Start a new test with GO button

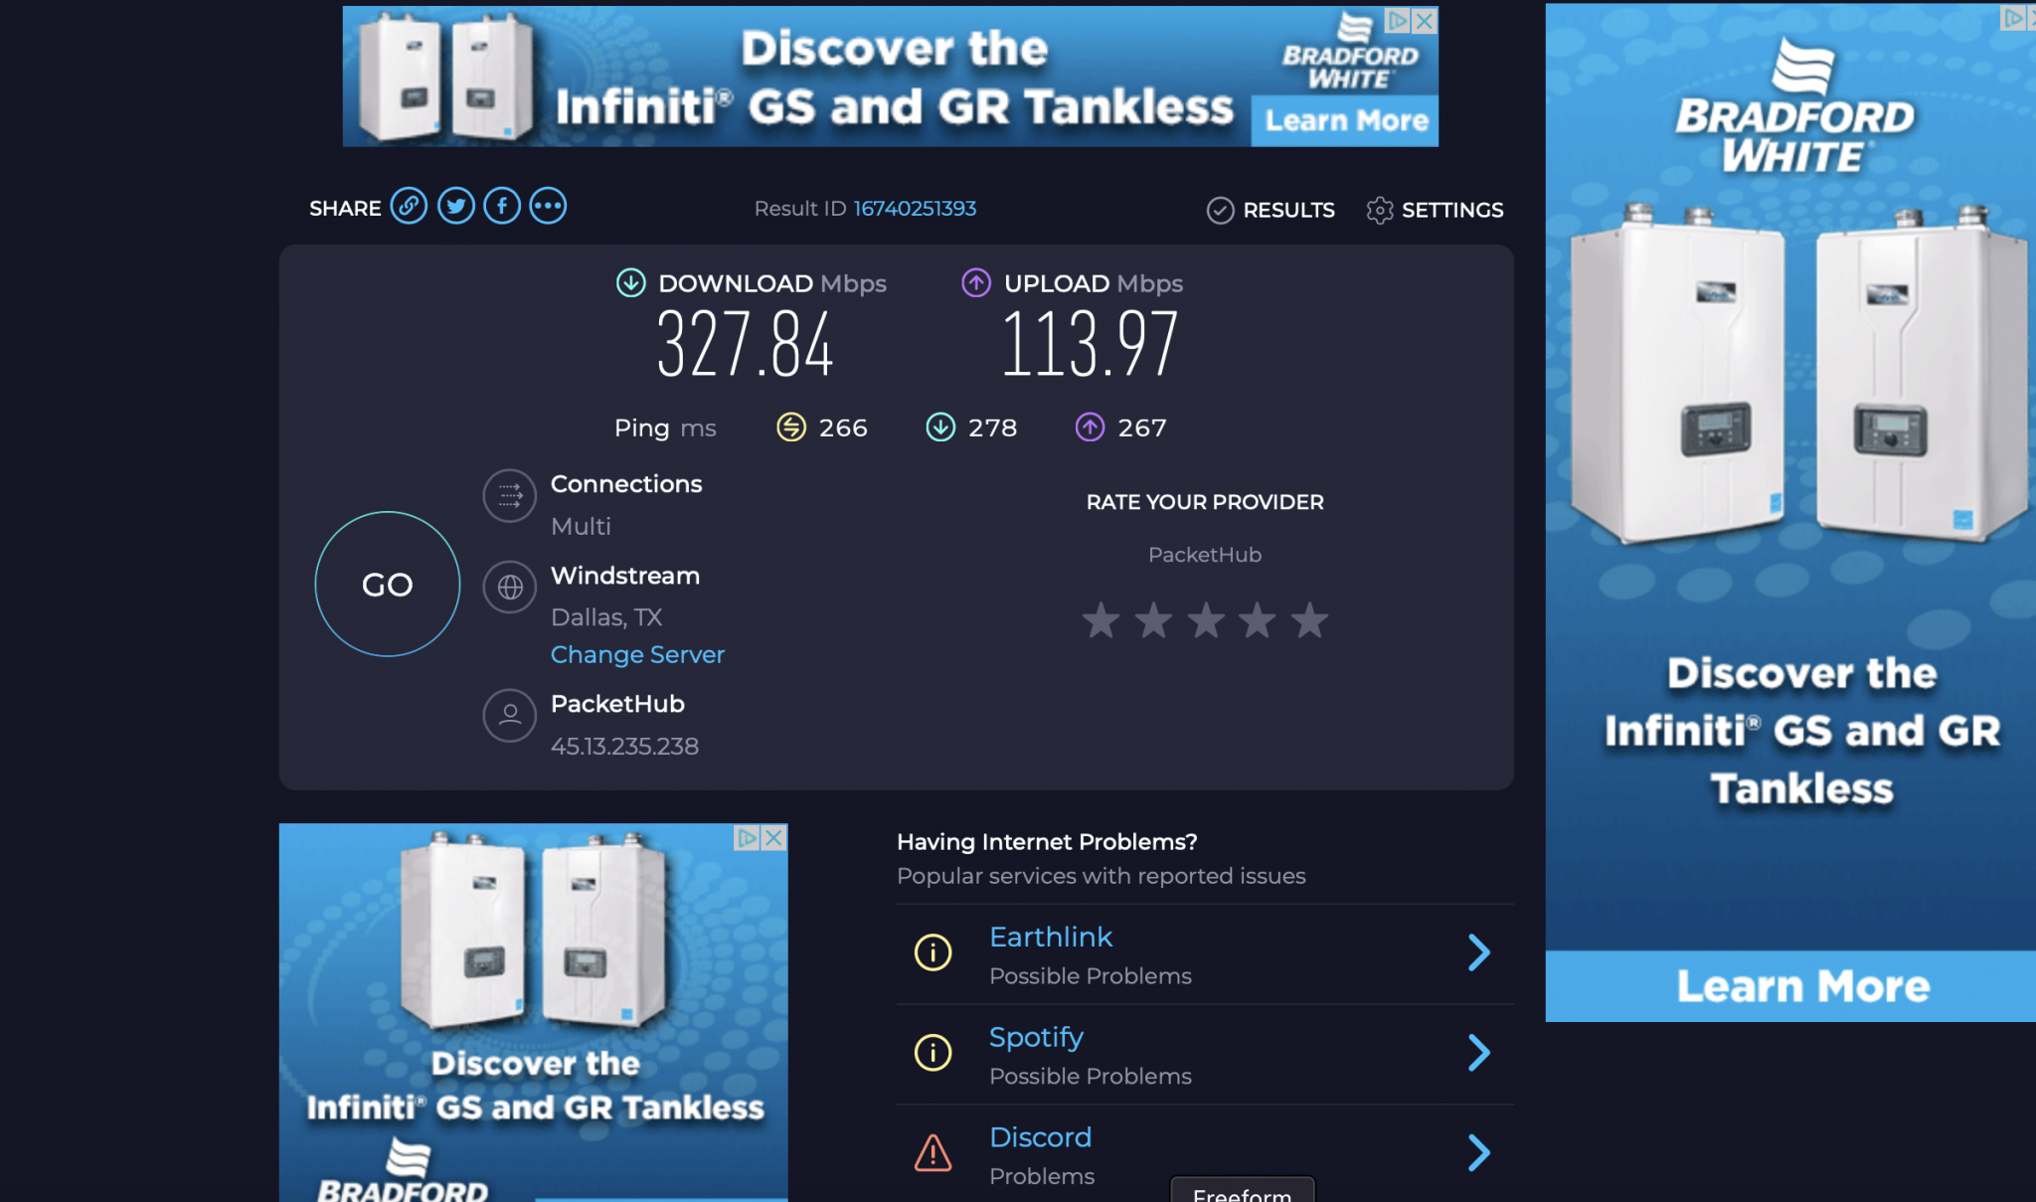[x=388, y=585]
